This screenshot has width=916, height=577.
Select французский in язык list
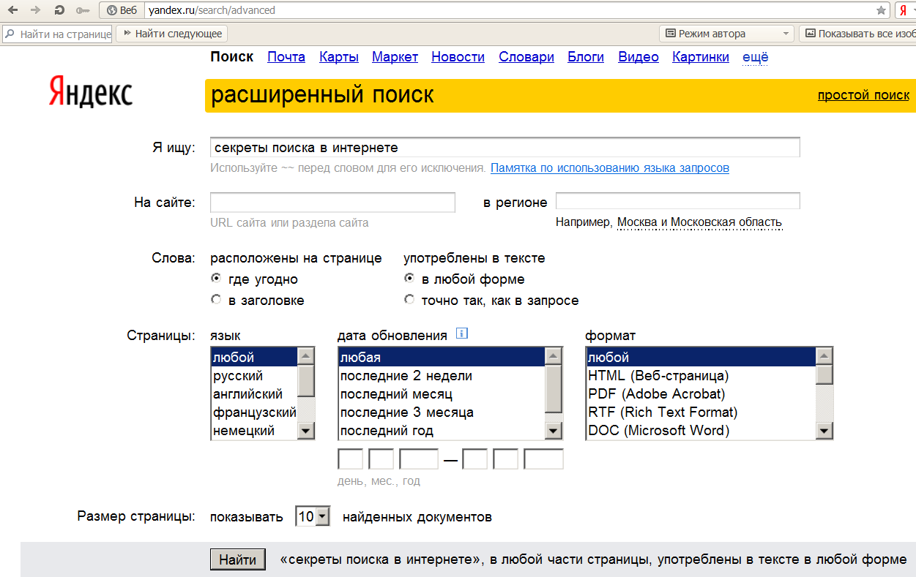253,412
